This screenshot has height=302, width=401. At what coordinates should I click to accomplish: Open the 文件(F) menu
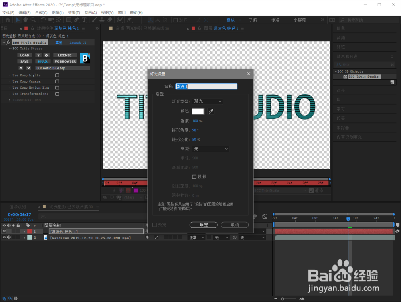8,12
